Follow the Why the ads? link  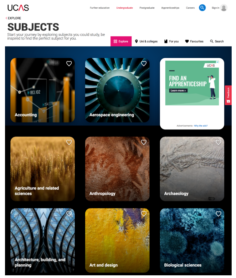(x=201, y=126)
